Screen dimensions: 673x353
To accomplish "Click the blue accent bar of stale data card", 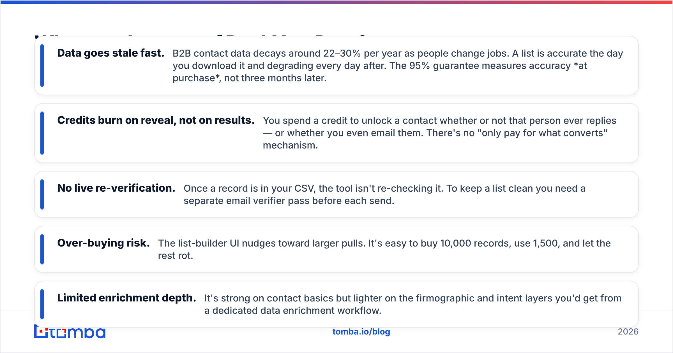I will 42,66.
